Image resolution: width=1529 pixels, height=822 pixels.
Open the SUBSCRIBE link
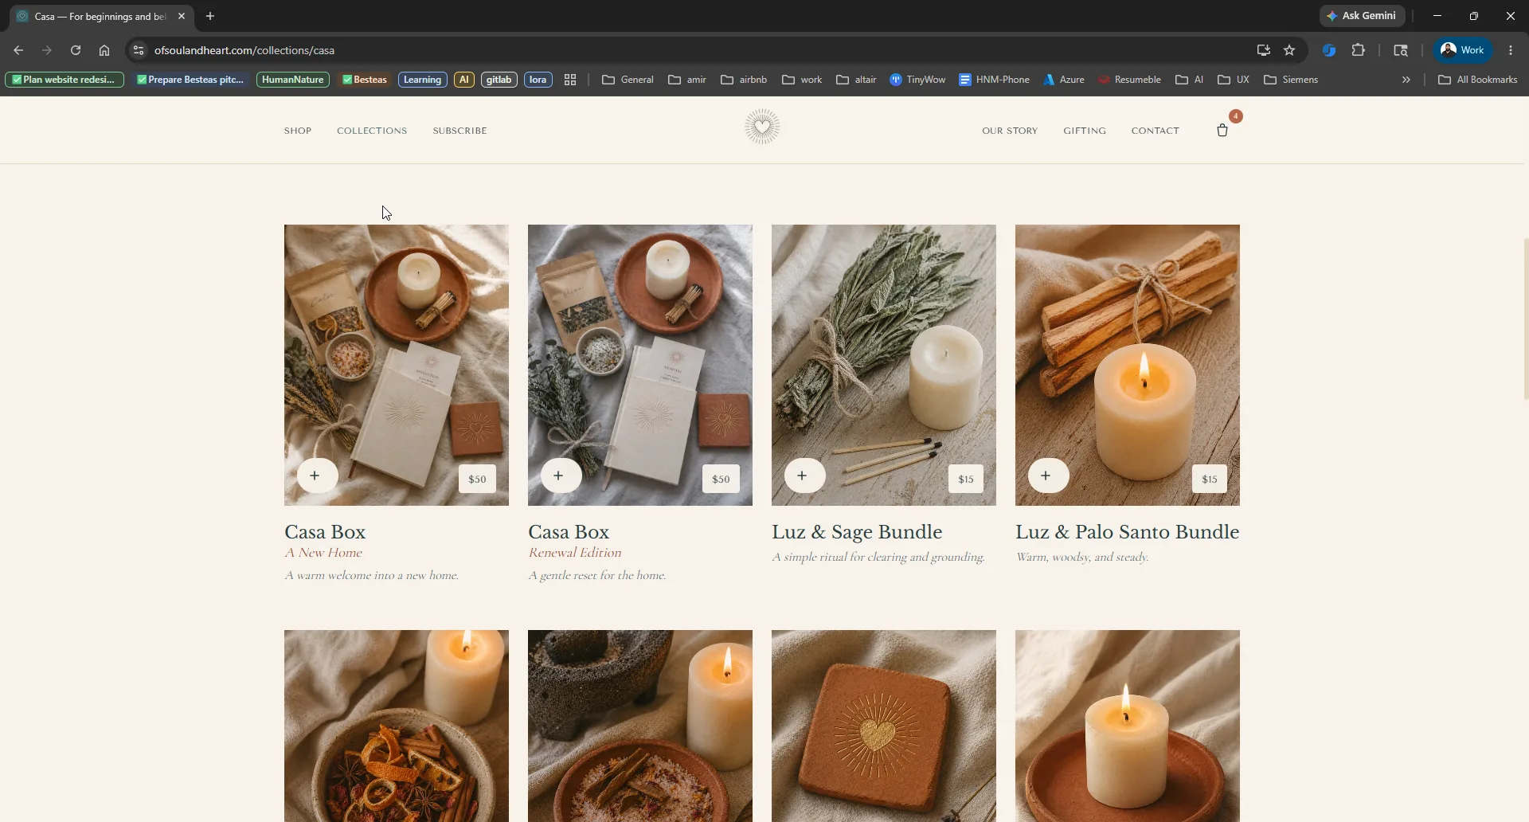point(459,131)
